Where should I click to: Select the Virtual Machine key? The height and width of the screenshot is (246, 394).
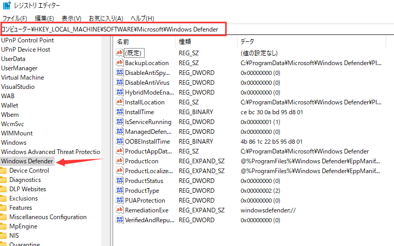(22, 77)
